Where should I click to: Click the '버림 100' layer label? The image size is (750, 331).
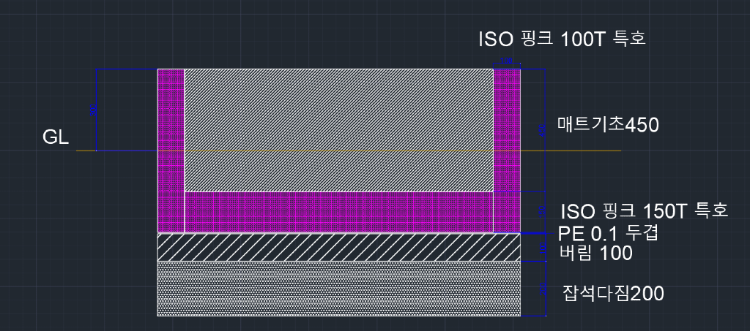coord(595,254)
